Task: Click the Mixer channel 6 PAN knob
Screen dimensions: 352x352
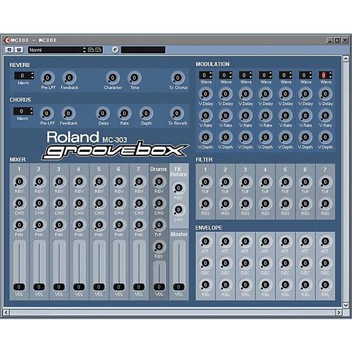Action: click(x=119, y=225)
